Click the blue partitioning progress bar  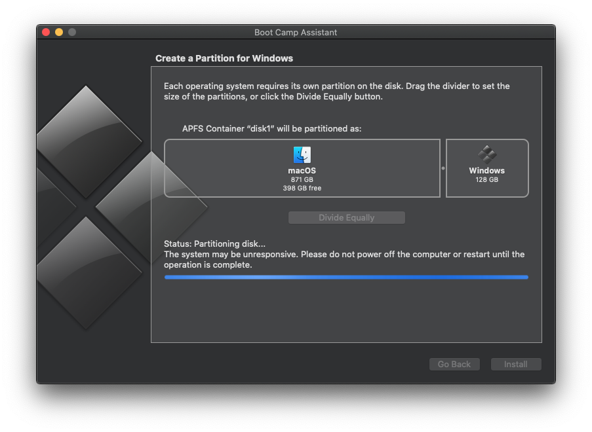coord(346,277)
